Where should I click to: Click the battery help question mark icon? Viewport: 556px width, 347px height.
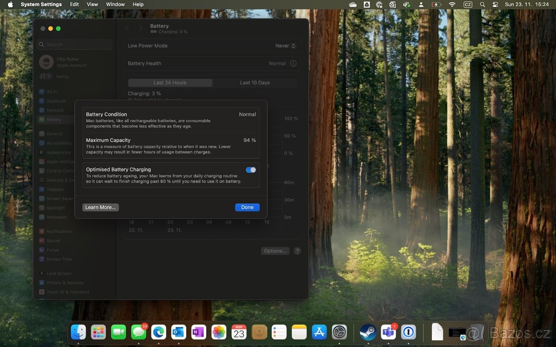[297, 251]
